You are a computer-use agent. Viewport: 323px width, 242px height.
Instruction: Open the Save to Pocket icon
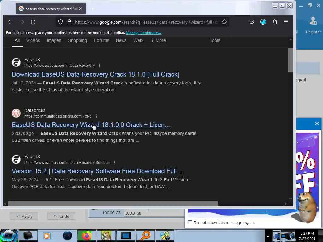[x=251, y=22]
